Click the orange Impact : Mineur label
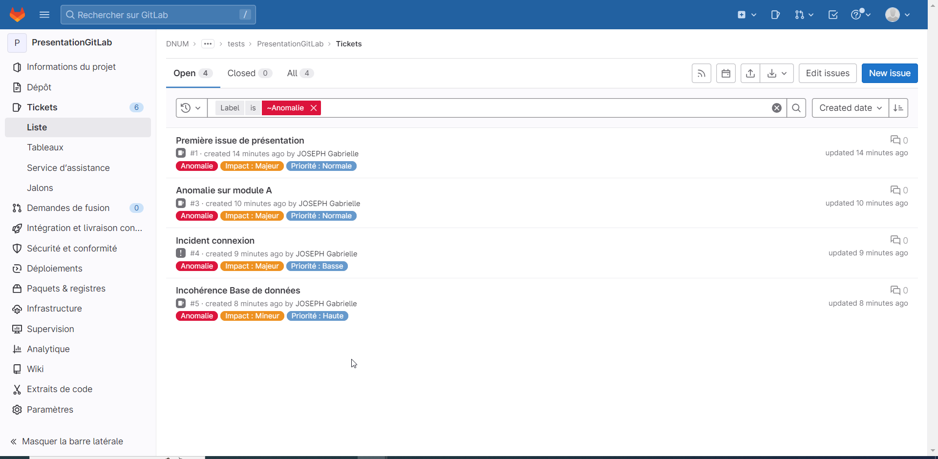This screenshot has width=938, height=459. (x=252, y=316)
